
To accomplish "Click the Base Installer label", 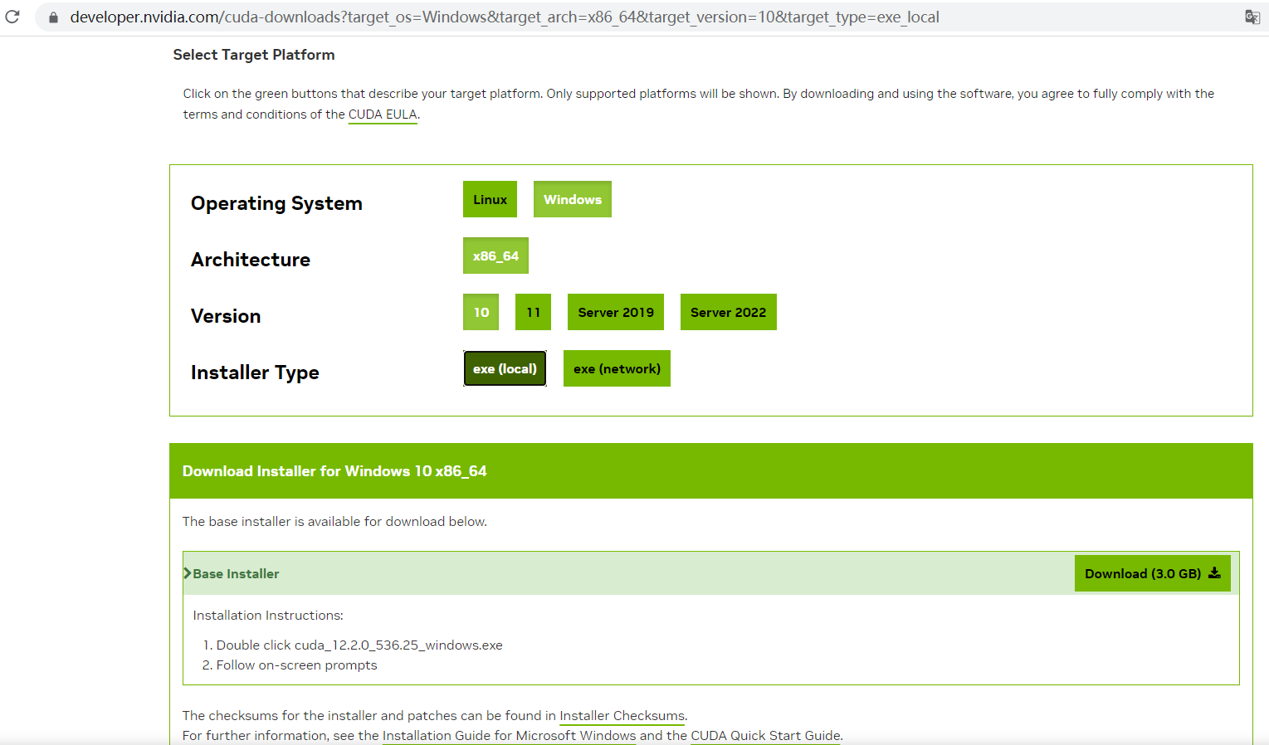I will (236, 573).
